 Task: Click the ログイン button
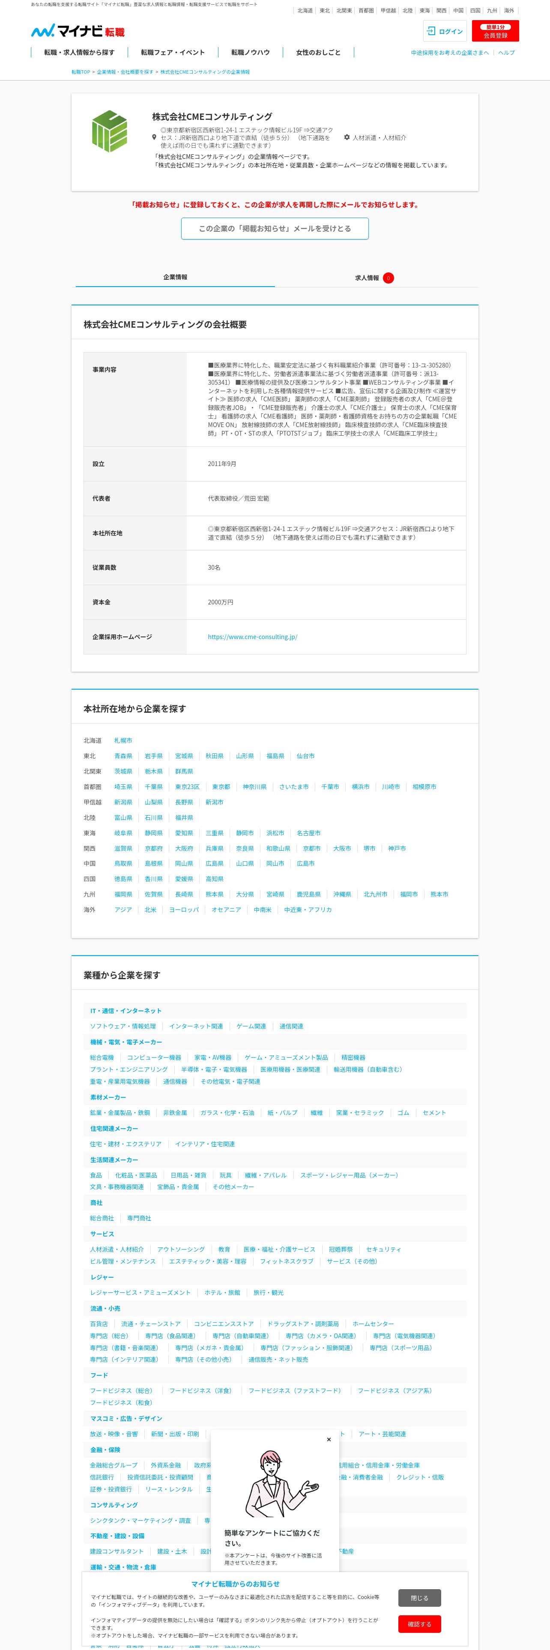click(445, 31)
